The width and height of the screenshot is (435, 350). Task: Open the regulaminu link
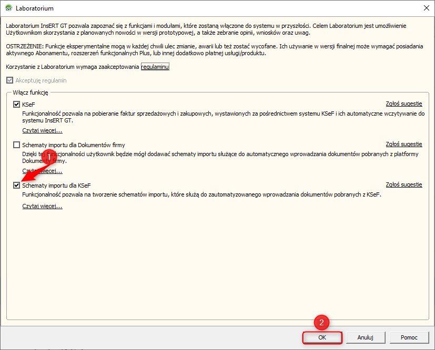point(155,67)
